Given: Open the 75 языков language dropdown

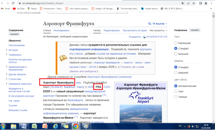Looking at the screenshot, I should 158,24.
